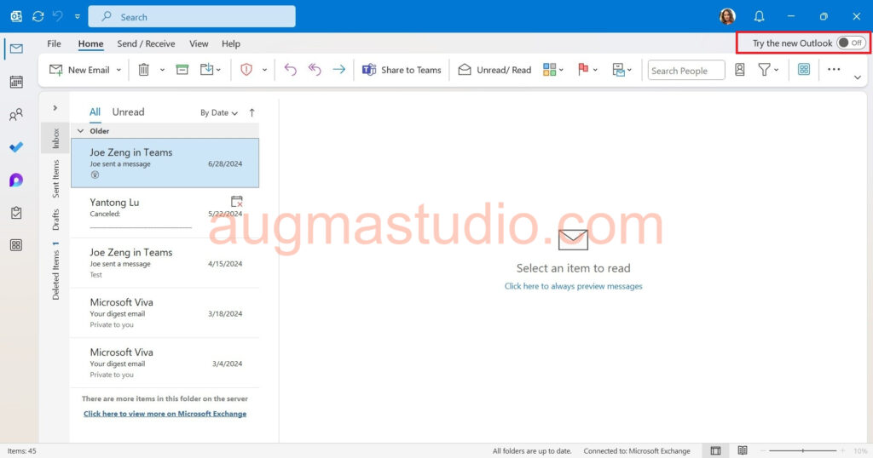
Task: Open the To Do checkmark app
Action: tap(16, 147)
